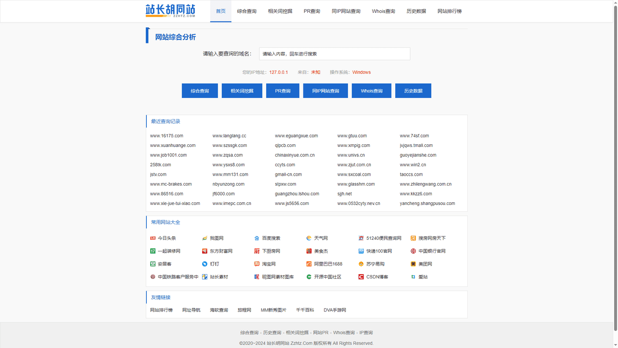Open recent query taoccs.com
618x348 pixels.
411,174
